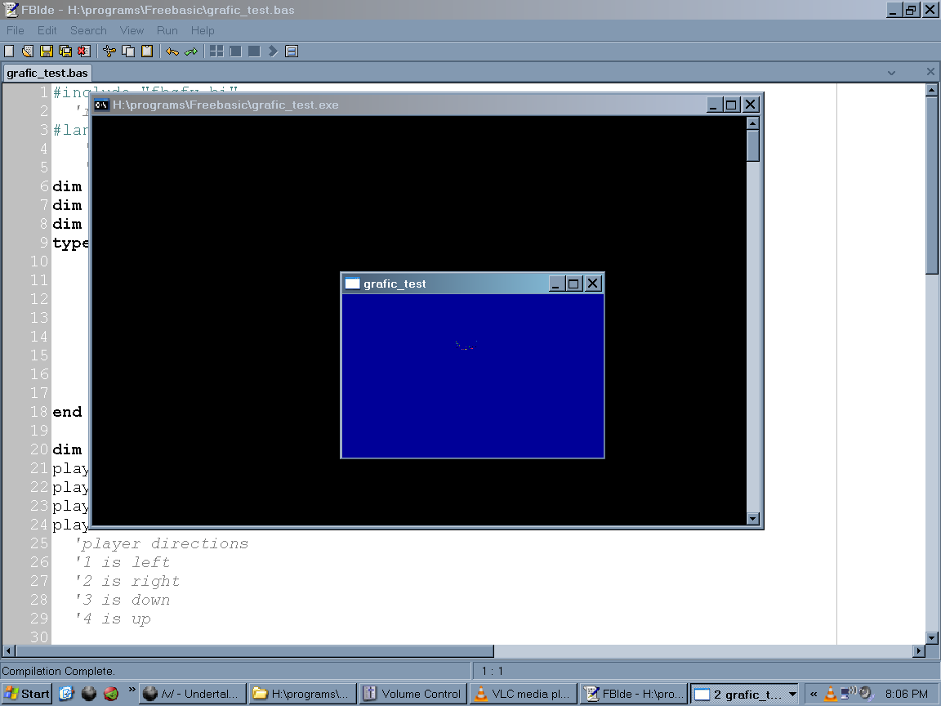Click the Output window toggle icon

click(x=292, y=51)
